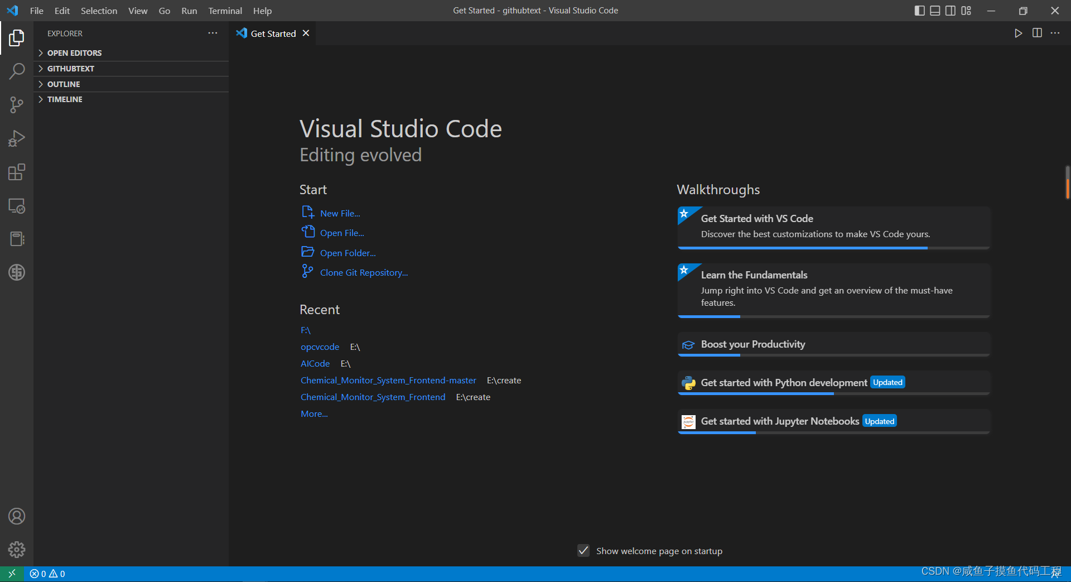Screen dimensions: 1071x582
Task: Open the Selection menu
Action: [x=99, y=11]
